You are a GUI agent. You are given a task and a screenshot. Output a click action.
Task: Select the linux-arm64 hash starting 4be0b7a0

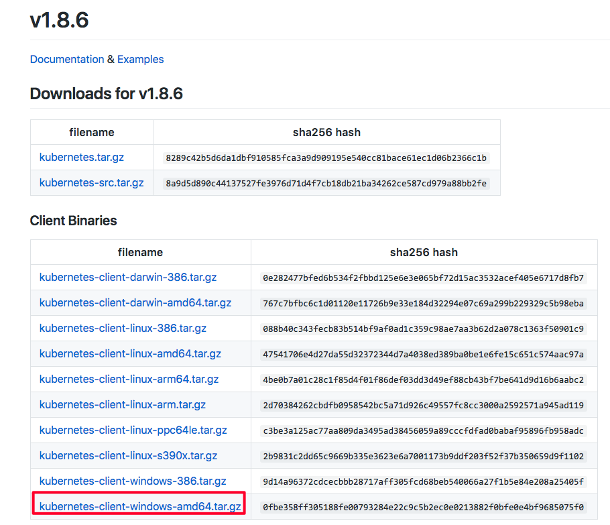[x=423, y=380]
